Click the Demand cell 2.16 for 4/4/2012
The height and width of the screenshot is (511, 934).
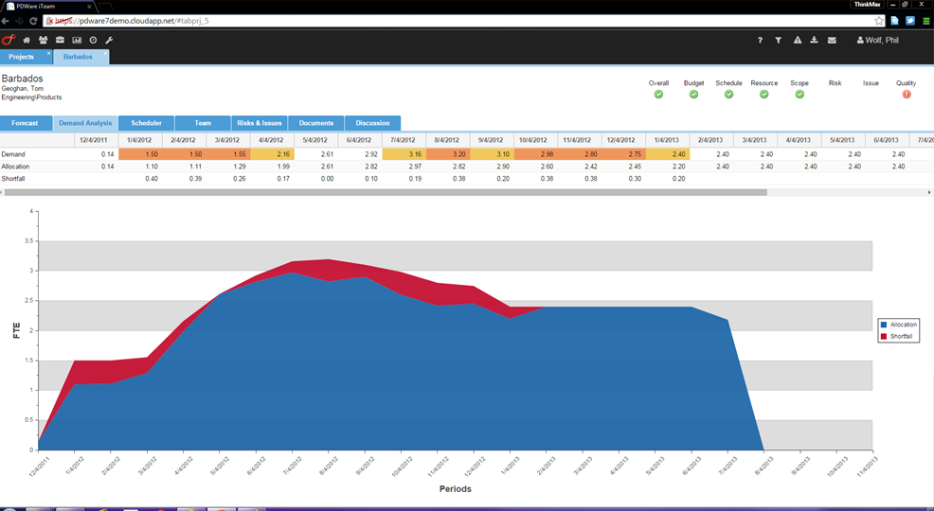click(x=272, y=154)
